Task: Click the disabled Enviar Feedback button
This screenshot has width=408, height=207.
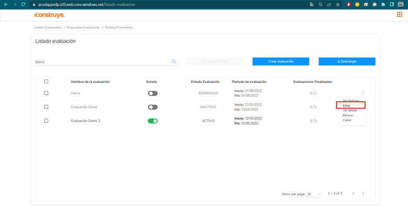Action: pyautogui.click(x=215, y=62)
